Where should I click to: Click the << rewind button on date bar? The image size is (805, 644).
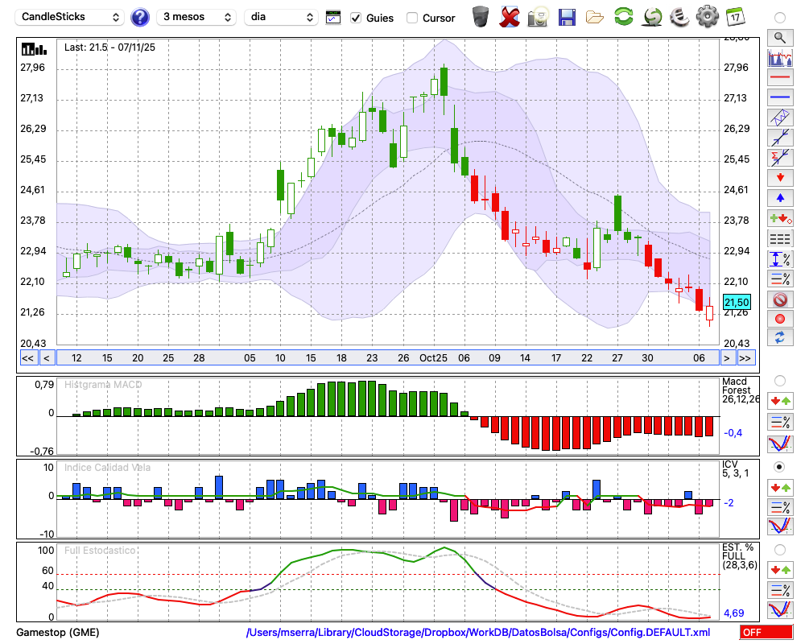[x=27, y=358]
